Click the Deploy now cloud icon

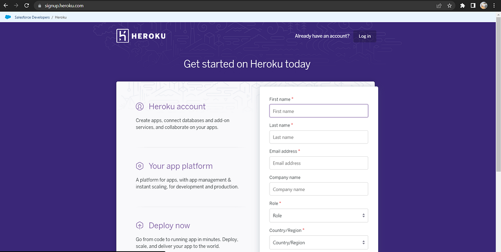139,225
